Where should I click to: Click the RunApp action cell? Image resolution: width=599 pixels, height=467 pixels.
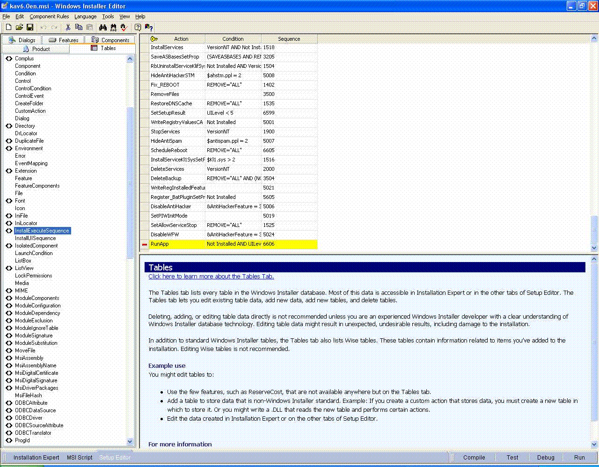pyautogui.click(x=177, y=244)
